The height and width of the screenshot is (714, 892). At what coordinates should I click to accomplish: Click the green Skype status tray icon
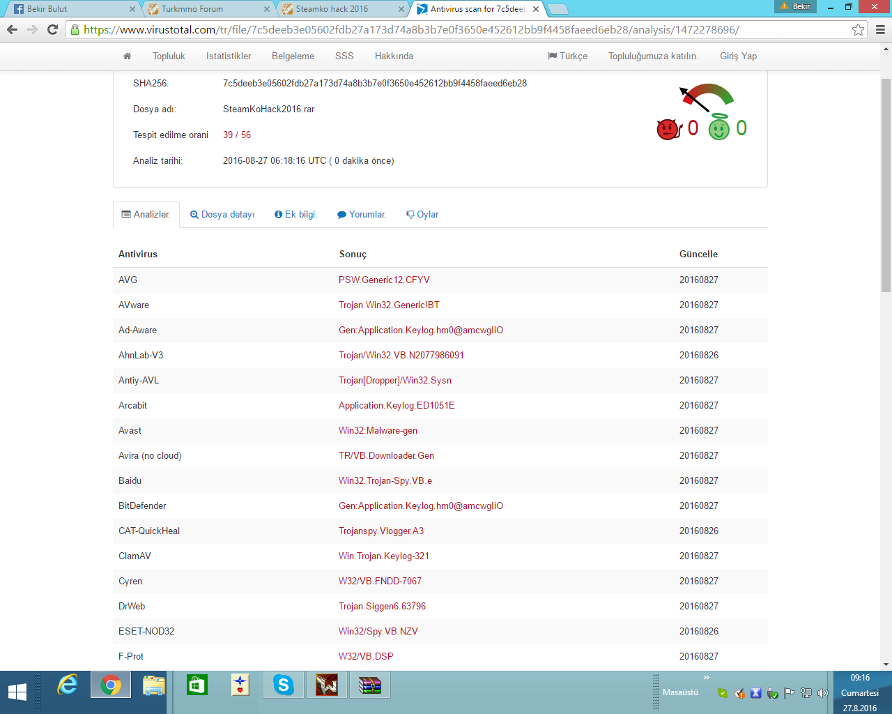point(722,693)
